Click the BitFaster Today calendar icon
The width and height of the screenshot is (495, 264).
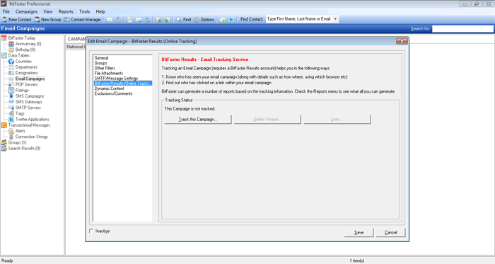pyautogui.click(x=4, y=38)
